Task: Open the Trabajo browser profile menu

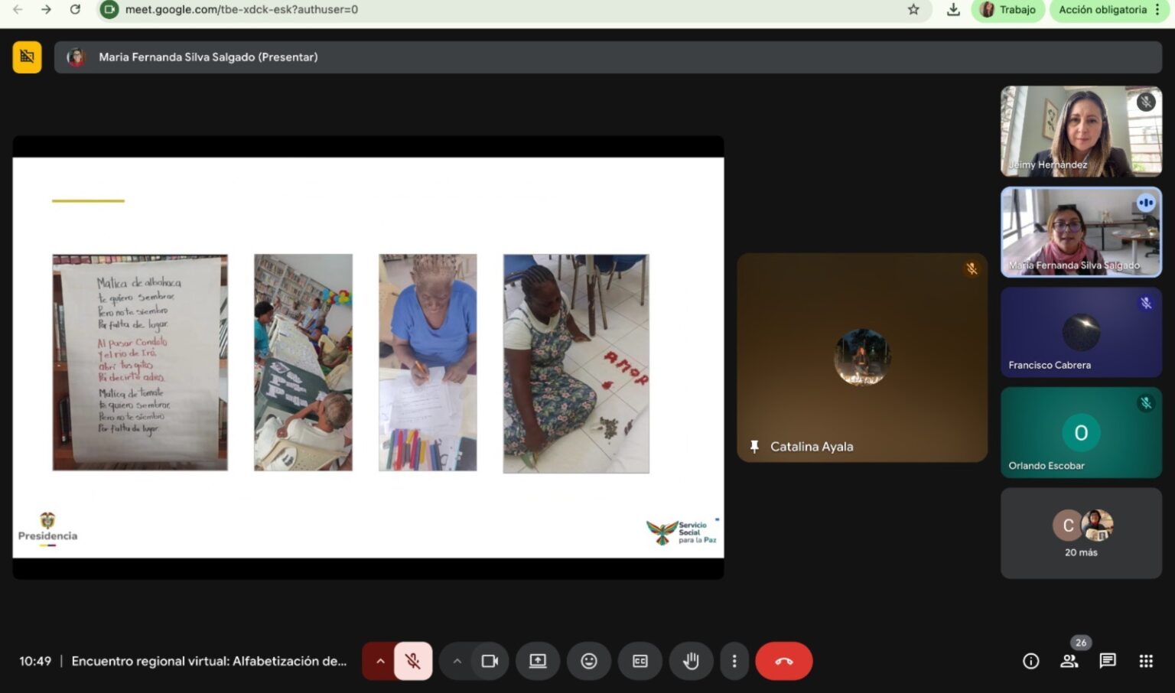Action: click(1008, 10)
